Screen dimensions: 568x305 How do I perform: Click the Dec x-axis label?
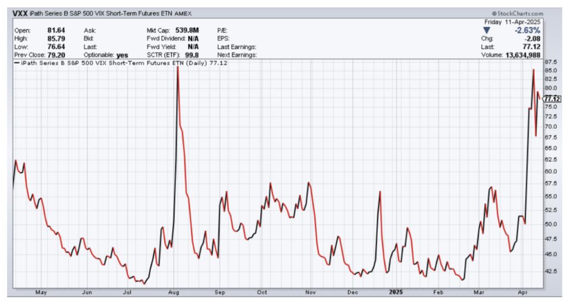coord(352,292)
